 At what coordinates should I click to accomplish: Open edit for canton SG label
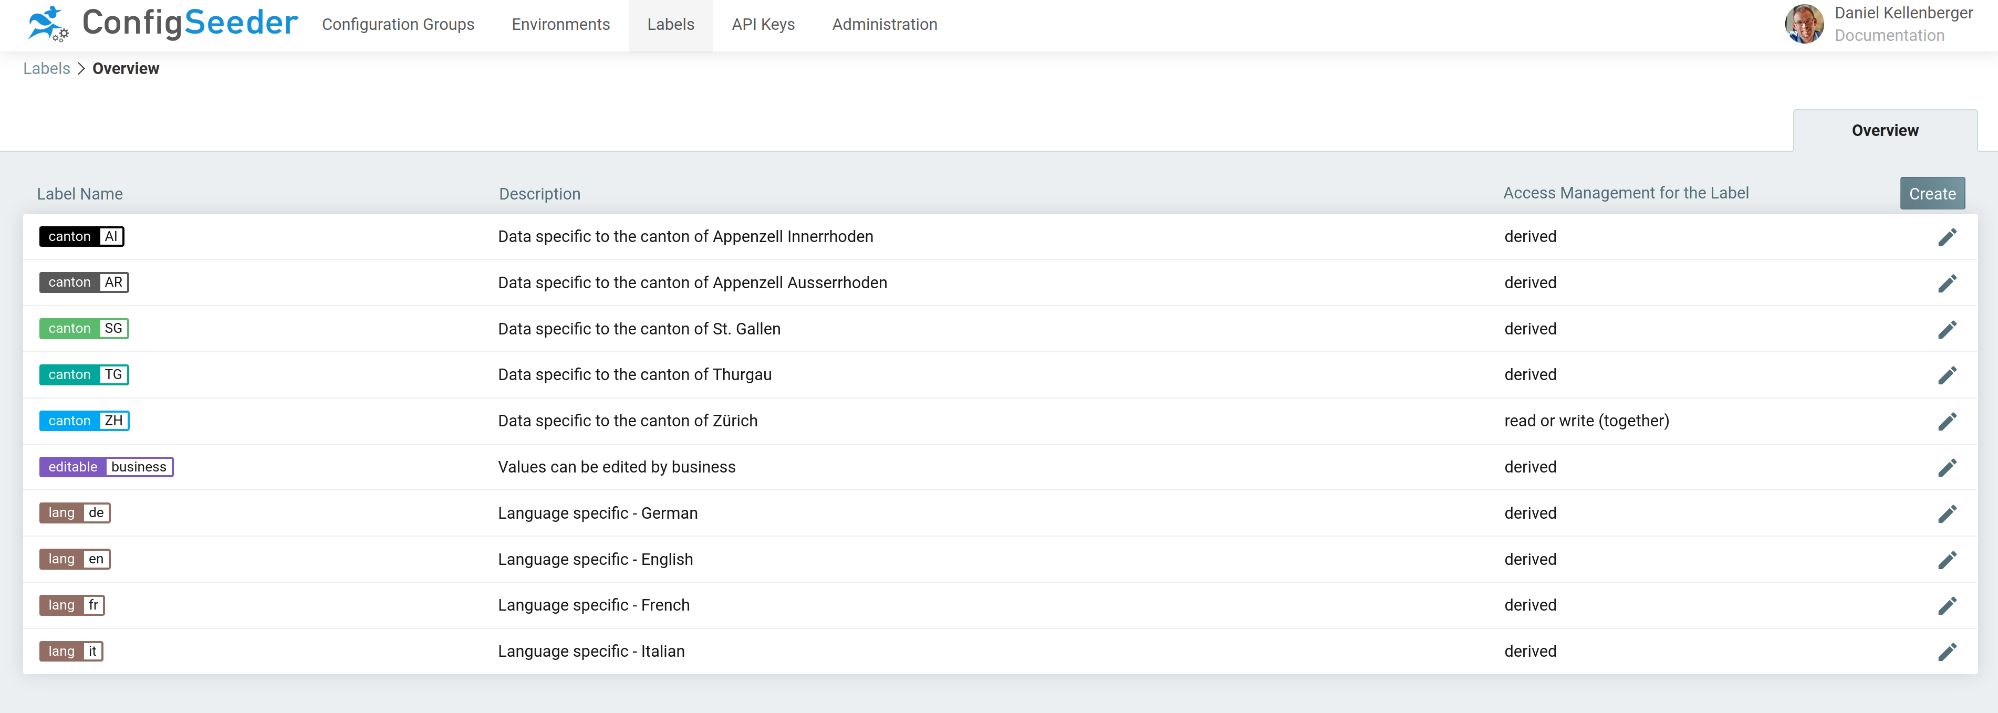point(1947,329)
